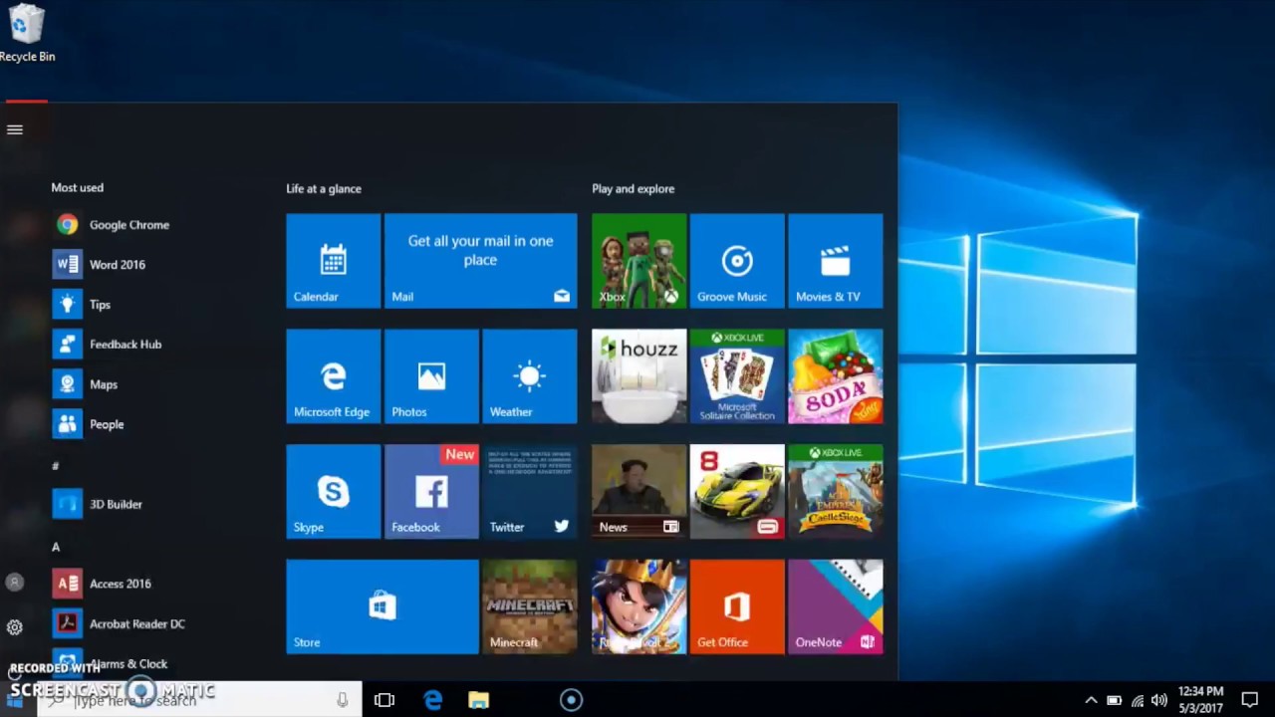Open the volume tray icon
Image resolution: width=1275 pixels, height=717 pixels.
pyautogui.click(x=1159, y=700)
